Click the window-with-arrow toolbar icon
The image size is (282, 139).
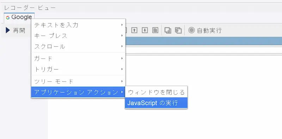click(178, 30)
